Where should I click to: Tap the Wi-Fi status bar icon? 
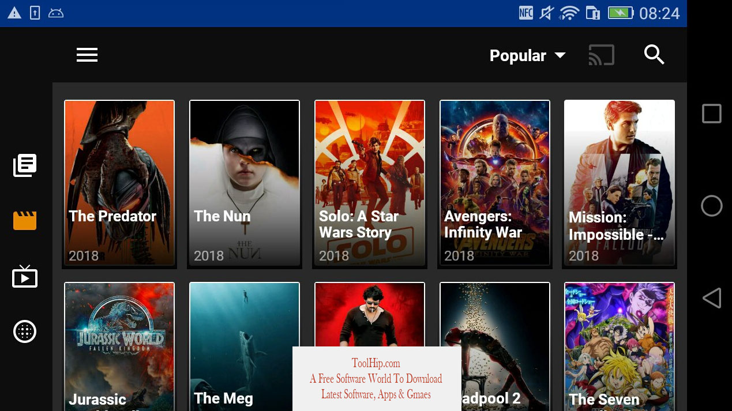[569, 13]
